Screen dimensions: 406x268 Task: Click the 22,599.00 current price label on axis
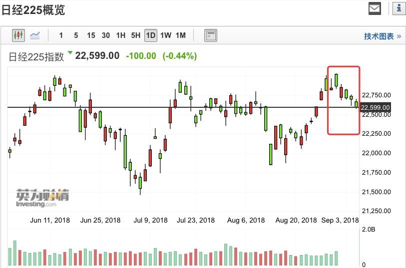375,107
